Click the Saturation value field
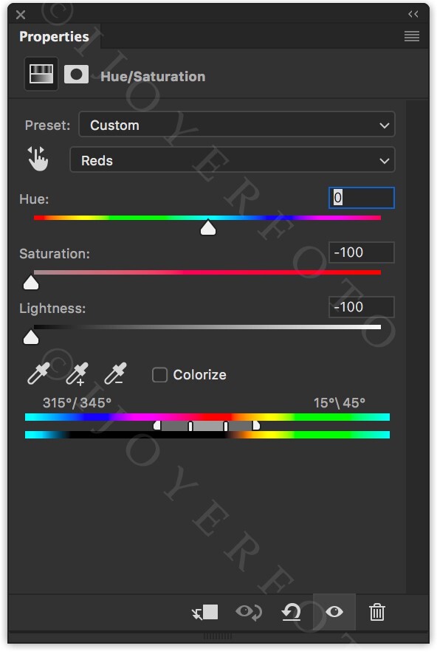Viewport: 437px width, 654px height. [x=361, y=252]
